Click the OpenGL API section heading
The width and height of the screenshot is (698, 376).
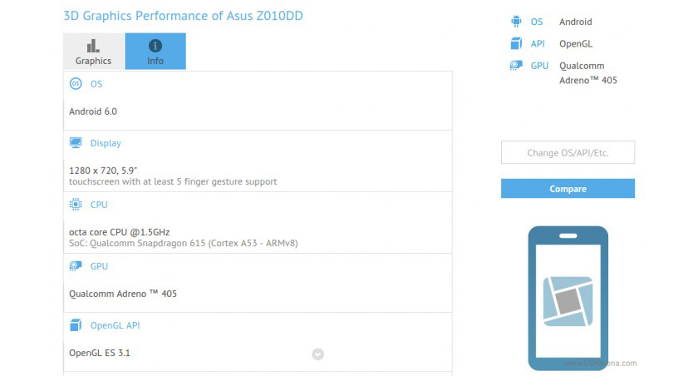tap(115, 325)
